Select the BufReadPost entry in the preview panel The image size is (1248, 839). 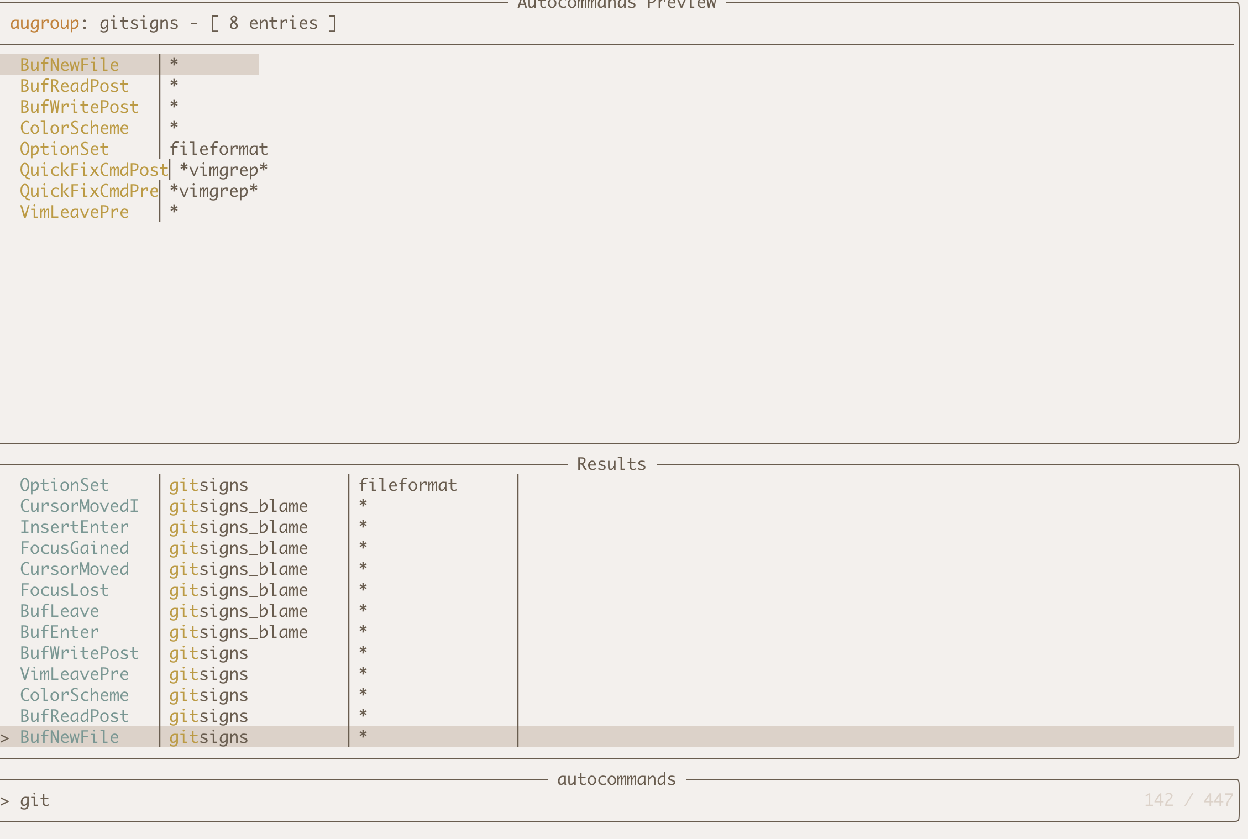pyautogui.click(x=74, y=86)
